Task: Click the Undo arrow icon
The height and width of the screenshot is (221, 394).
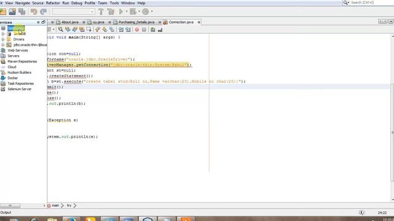Action: [34, 12]
